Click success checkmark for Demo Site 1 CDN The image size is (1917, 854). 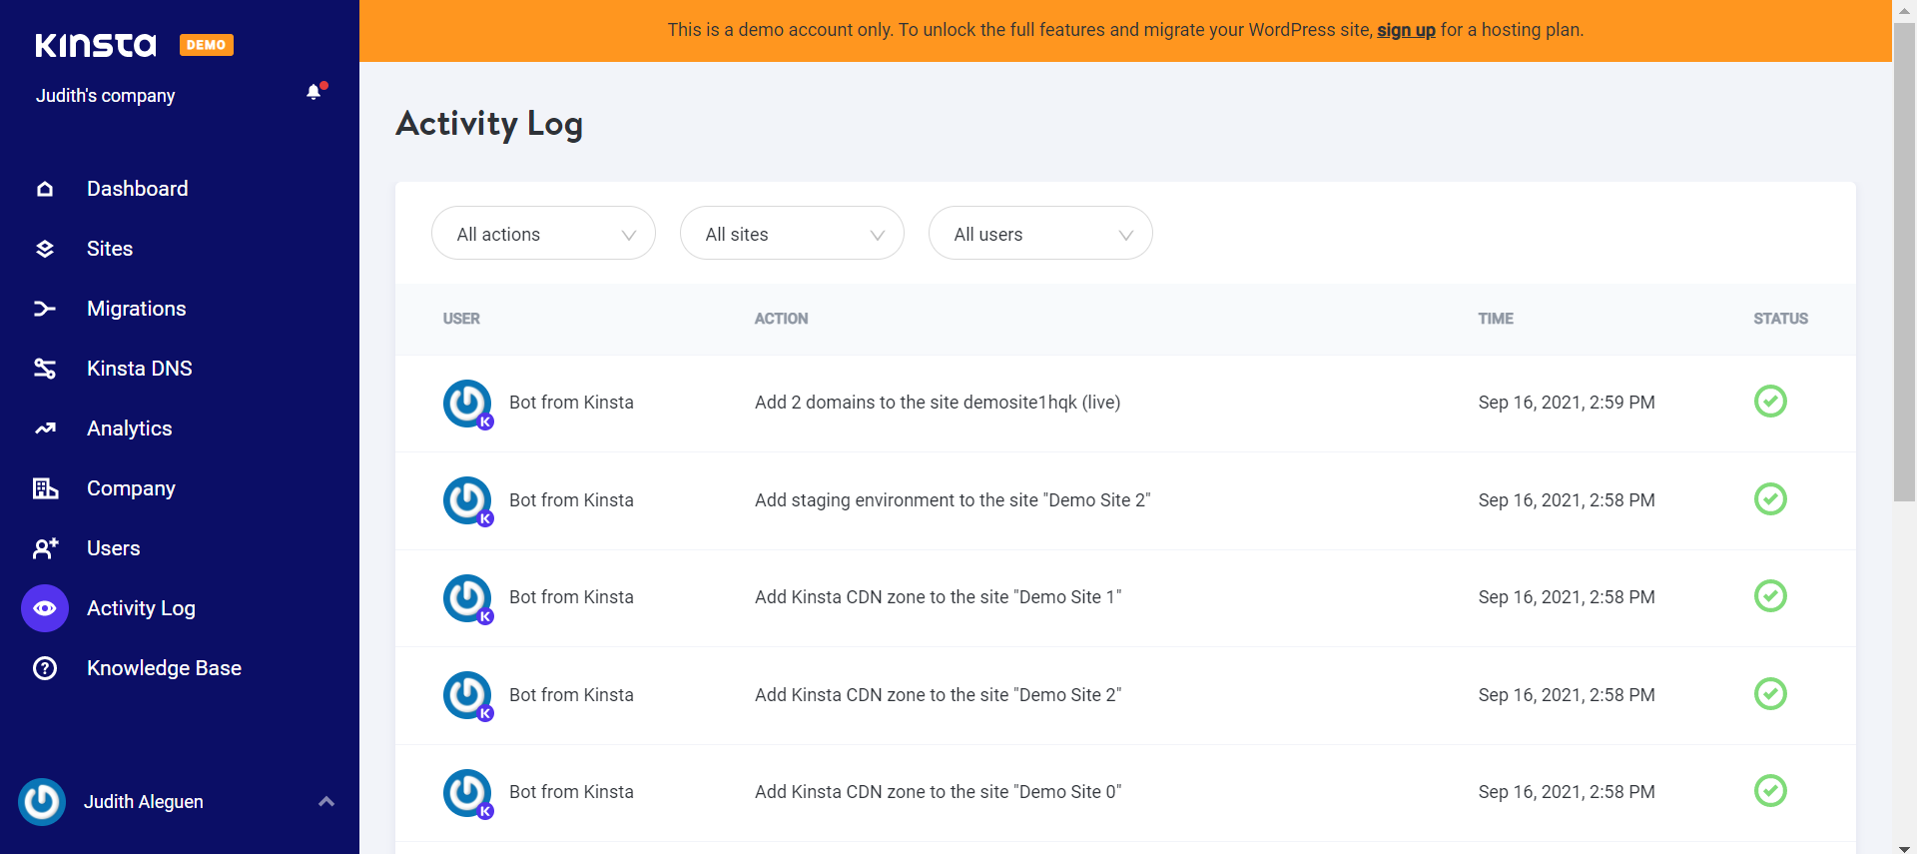click(x=1770, y=596)
